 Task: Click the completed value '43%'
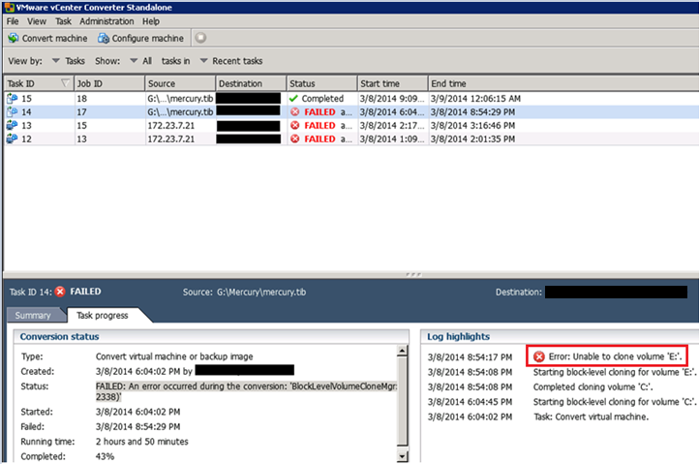105,456
